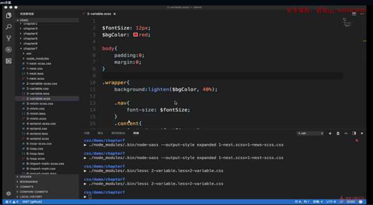Screen dimensions: 373x205
Task: Open the Extensions view icon
Action: [x=9, y=61]
